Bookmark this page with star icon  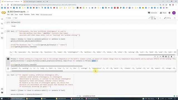click(166, 5)
